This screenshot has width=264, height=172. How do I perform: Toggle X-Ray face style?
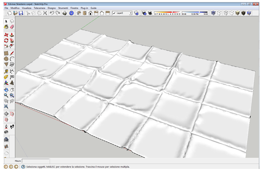click(213, 13)
